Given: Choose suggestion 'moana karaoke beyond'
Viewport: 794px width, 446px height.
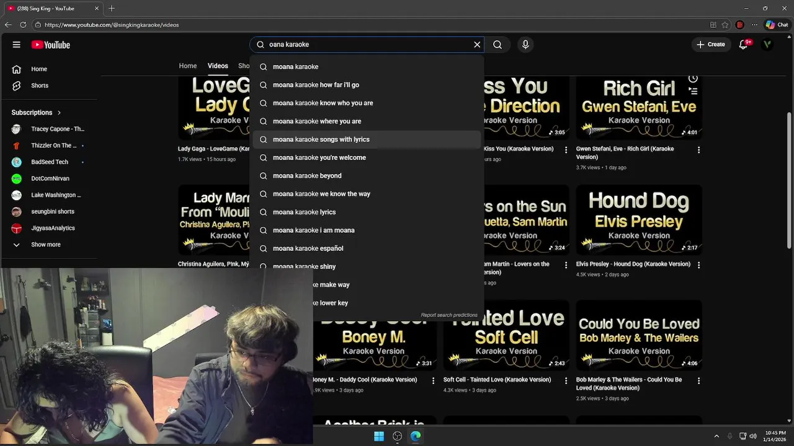Looking at the screenshot, I should (367, 176).
